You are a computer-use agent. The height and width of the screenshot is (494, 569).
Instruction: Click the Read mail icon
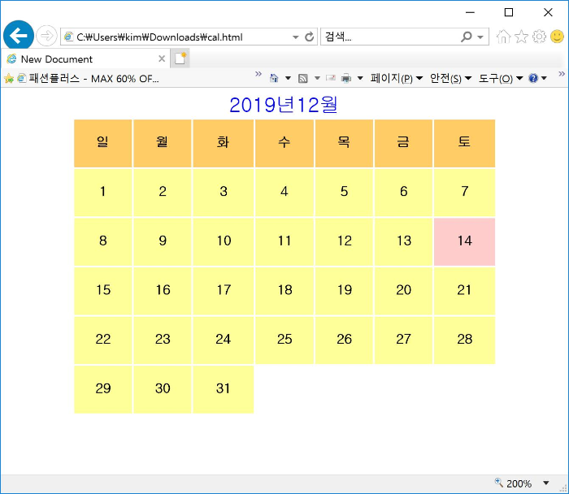331,78
